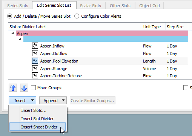Click the Aspen.Turbine Release slot icon
Image resolution: width=192 pixels, height=136 pixels.
[x=35, y=75]
